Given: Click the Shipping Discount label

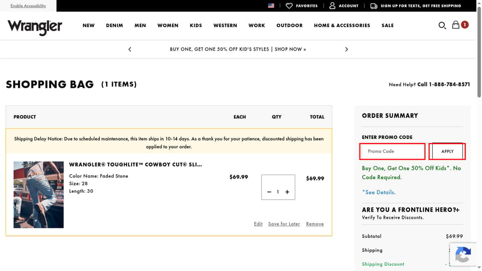Looking at the screenshot, I should 383,264.
